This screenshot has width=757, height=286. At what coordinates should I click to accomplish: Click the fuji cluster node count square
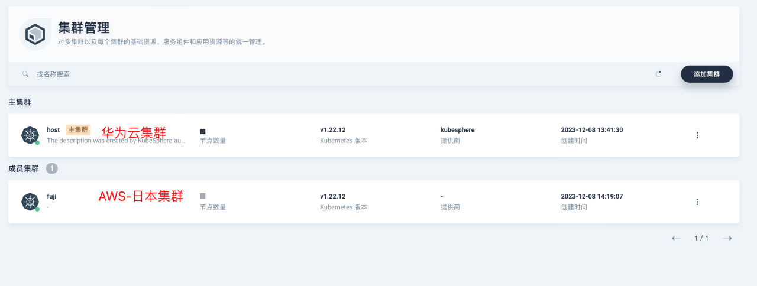203,196
